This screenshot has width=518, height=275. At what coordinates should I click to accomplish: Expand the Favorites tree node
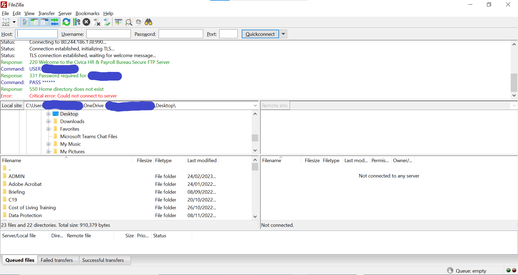[49, 129]
